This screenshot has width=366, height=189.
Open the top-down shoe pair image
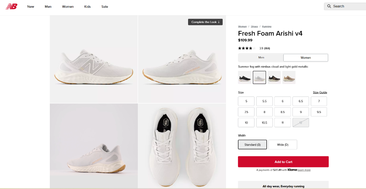pyautogui.click(x=182, y=146)
